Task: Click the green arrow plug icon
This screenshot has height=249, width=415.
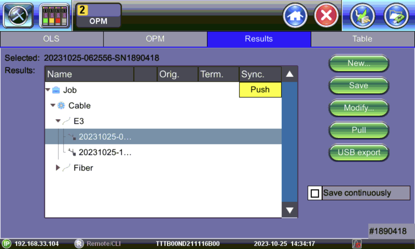Action: (x=362, y=16)
